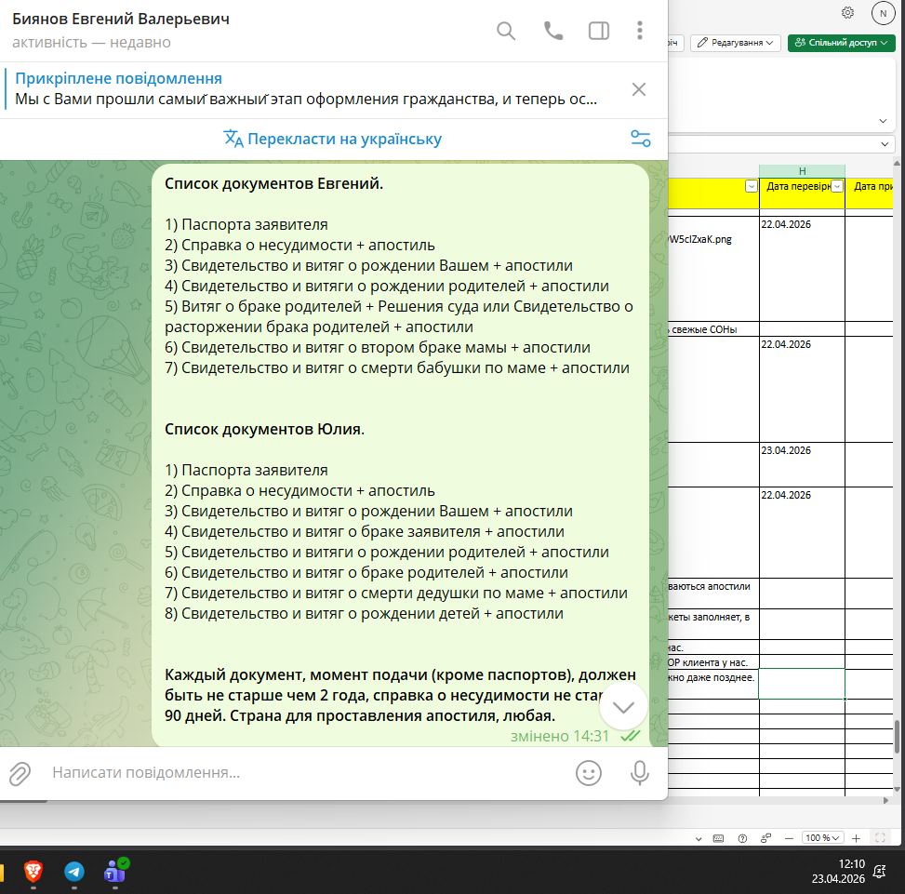Expand the Excel ribbon with its chevron
Screen dimensions: 905x894
883,121
